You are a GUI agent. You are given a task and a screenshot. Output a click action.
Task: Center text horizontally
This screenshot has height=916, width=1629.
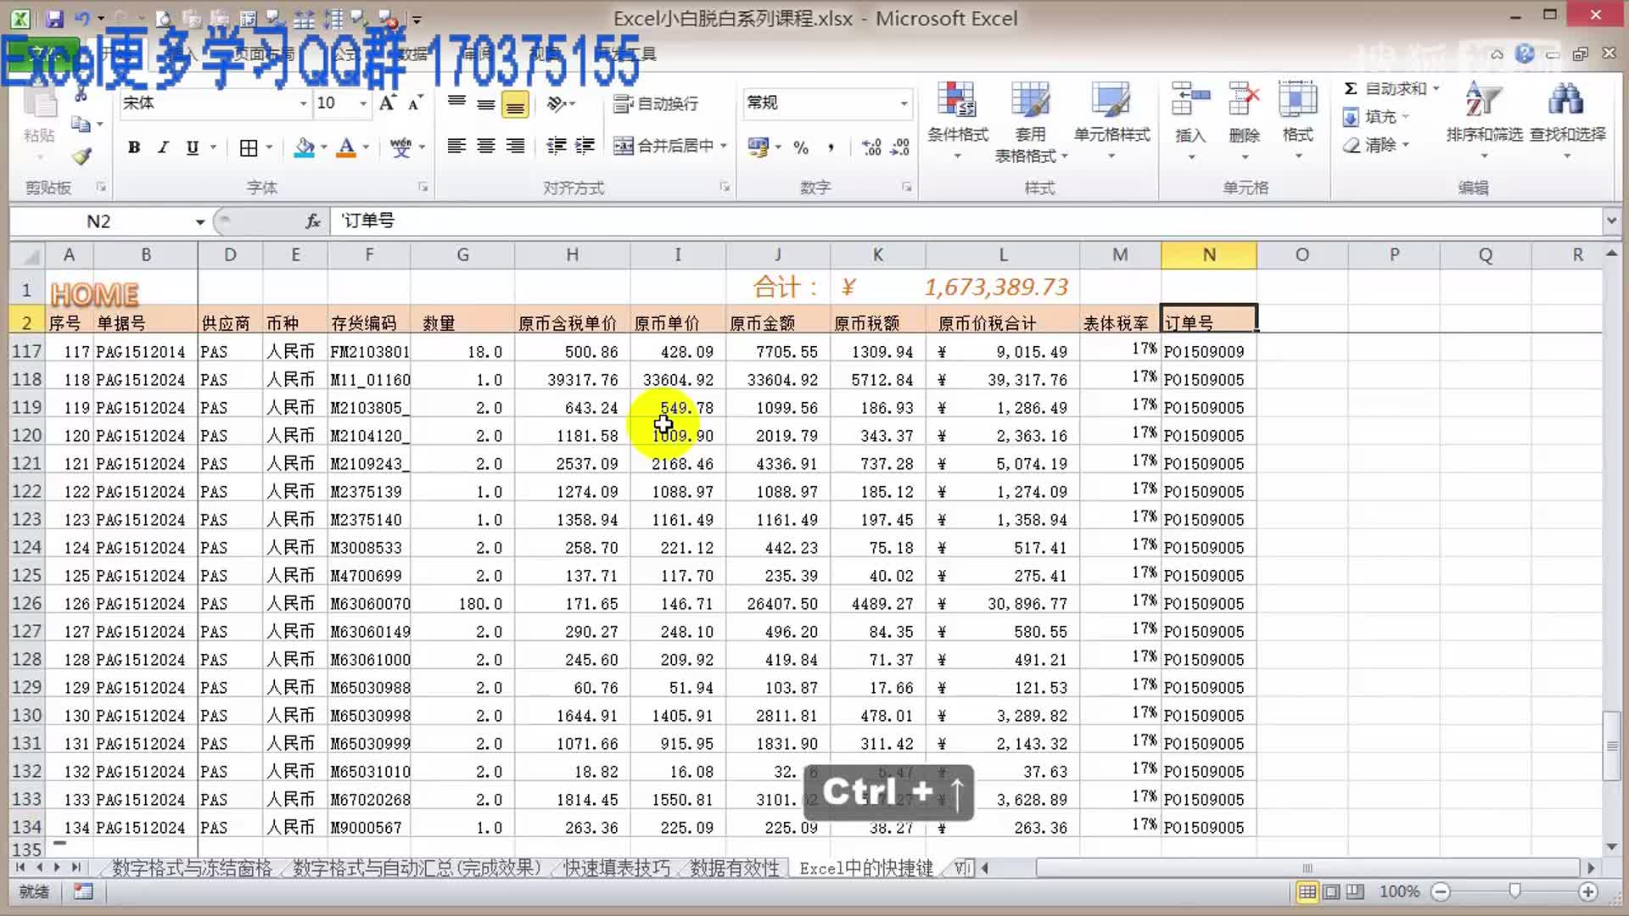pos(486,147)
